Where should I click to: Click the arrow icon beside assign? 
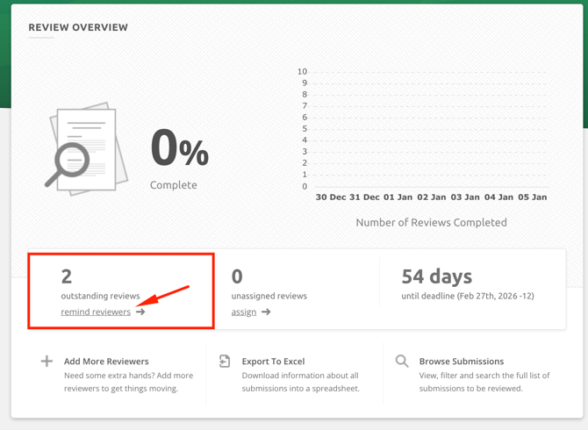click(x=266, y=312)
